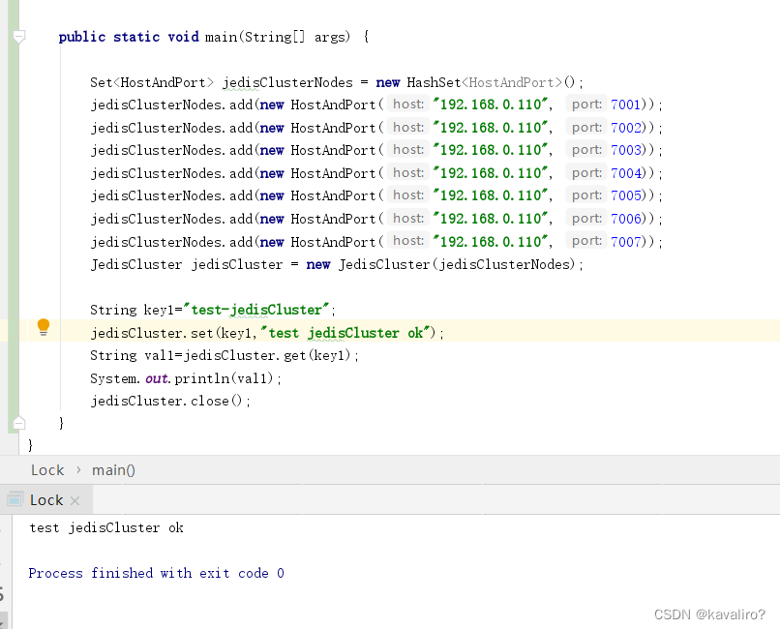This screenshot has width=780, height=629.
Task: Click the port: parameter hint on 7006 line
Action: tap(586, 219)
